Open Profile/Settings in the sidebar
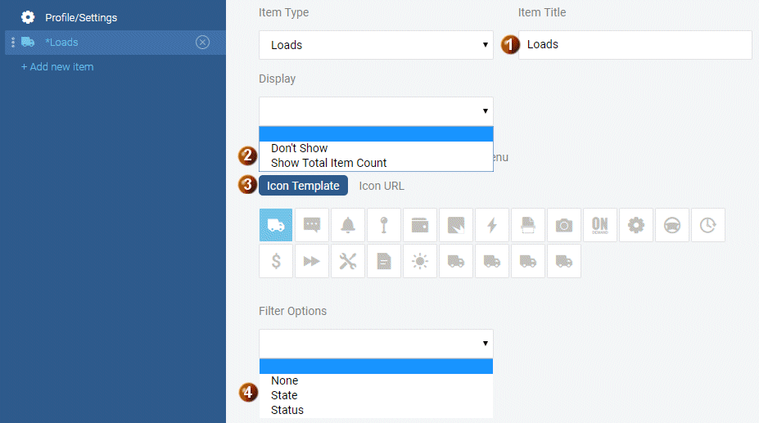759x423 pixels. [x=80, y=17]
